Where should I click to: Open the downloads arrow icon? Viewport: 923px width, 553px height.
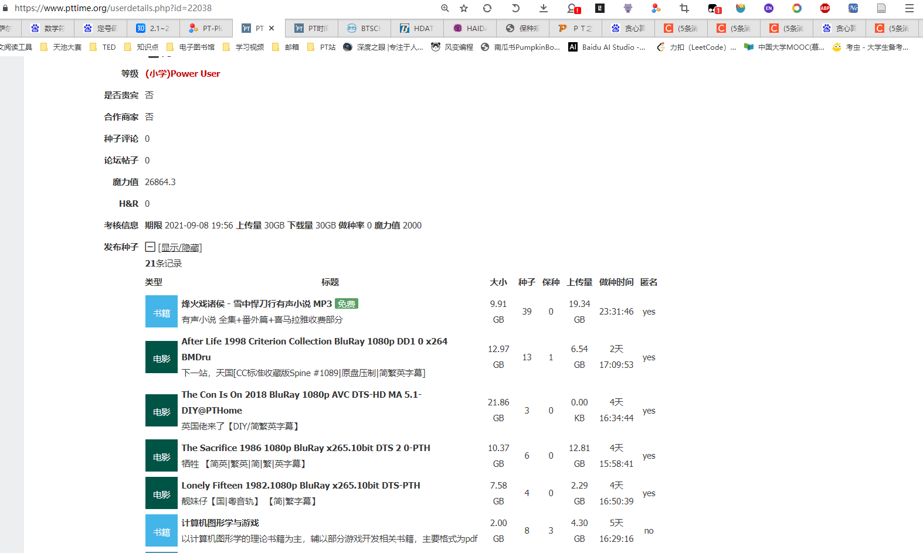click(544, 8)
